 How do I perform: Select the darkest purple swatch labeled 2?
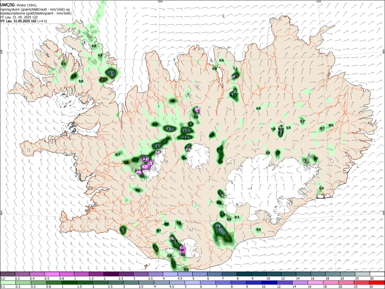pyautogui.click(x=111, y=274)
